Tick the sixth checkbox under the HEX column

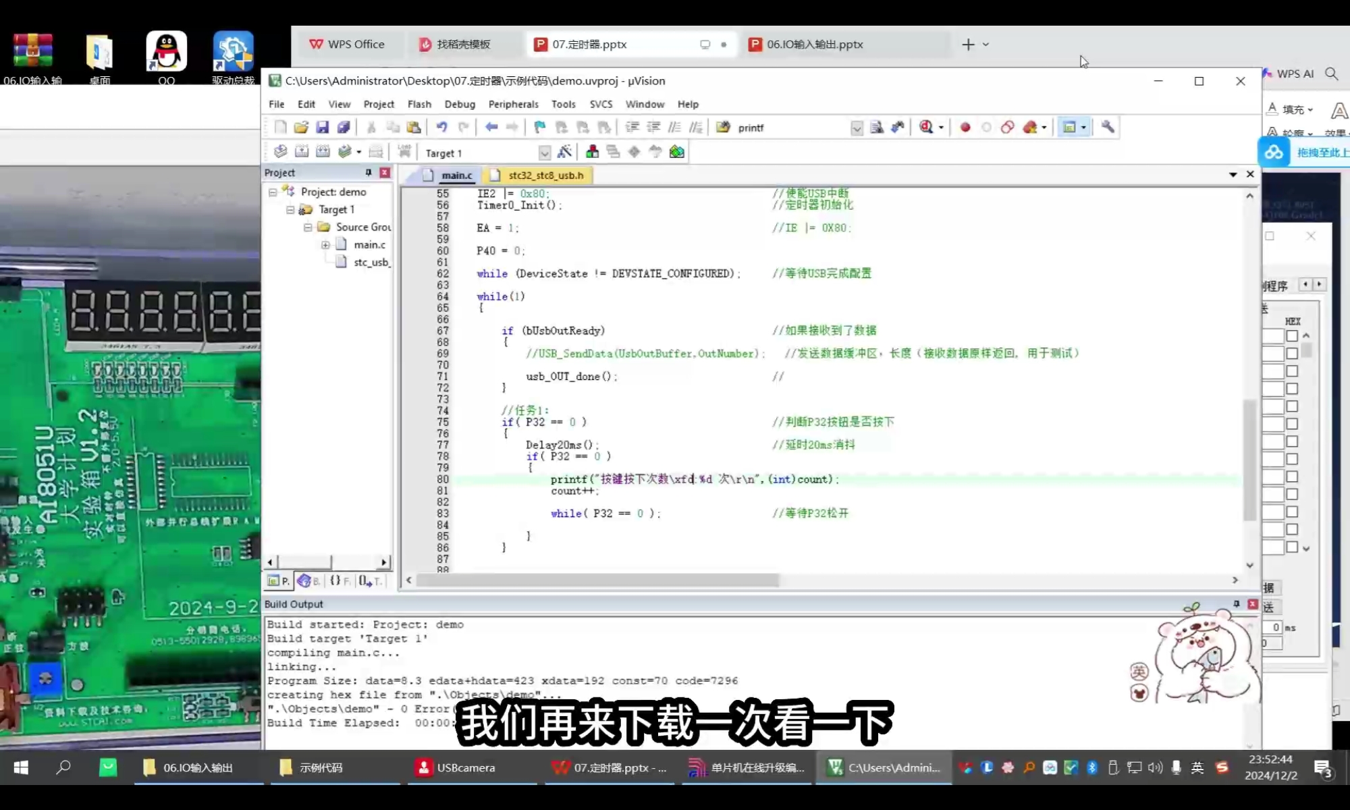point(1292,424)
